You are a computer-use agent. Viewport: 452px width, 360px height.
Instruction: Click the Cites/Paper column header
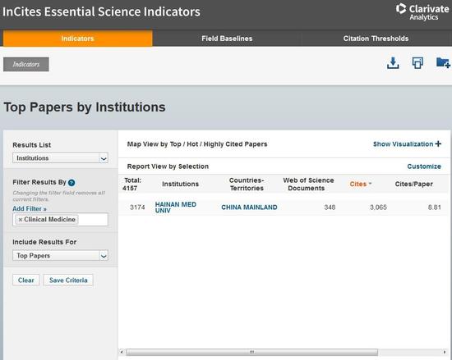414,184
